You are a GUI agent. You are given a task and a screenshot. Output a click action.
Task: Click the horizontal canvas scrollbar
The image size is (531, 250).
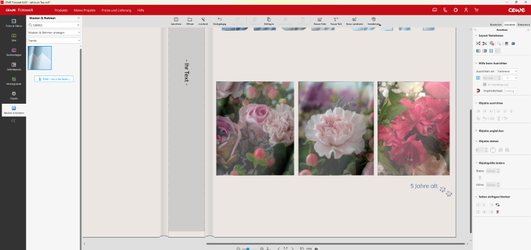(335, 244)
